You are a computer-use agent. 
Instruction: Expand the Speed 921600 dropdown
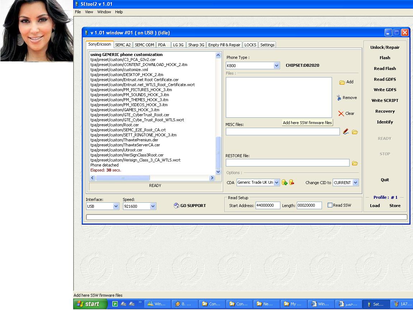pyautogui.click(x=153, y=206)
